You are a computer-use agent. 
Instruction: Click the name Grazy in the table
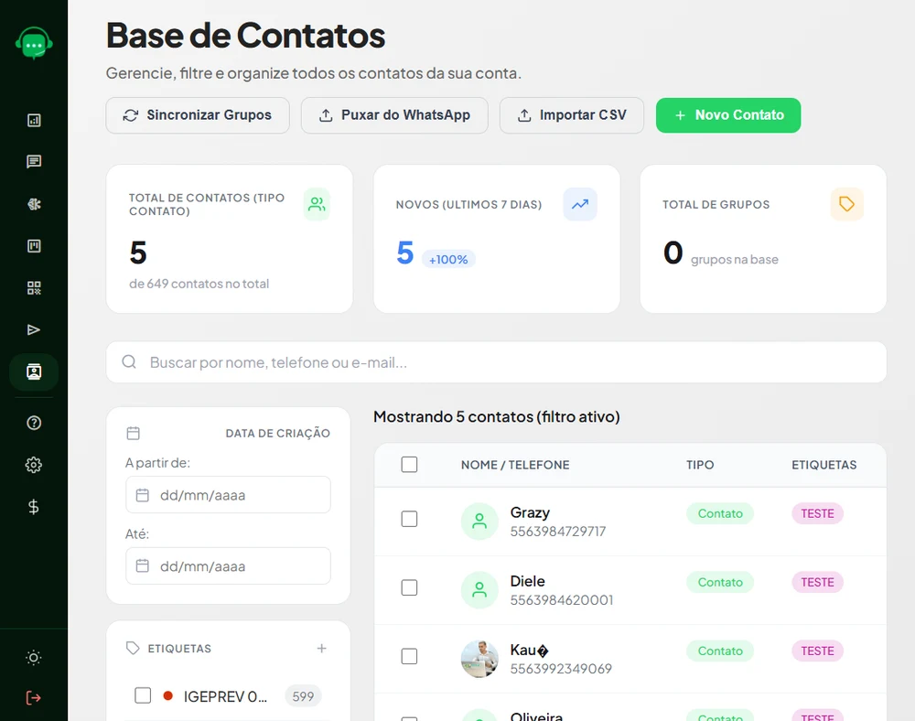pyautogui.click(x=530, y=512)
